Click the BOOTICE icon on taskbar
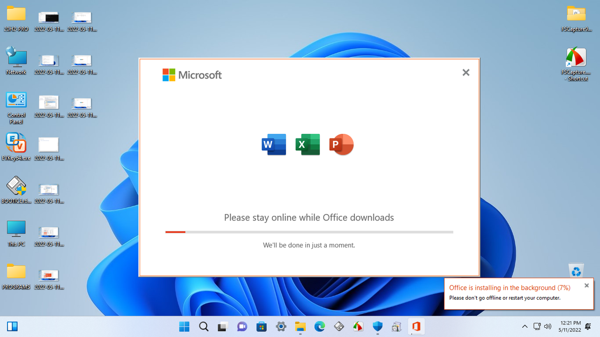The height and width of the screenshot is (337, 600). 339,327
